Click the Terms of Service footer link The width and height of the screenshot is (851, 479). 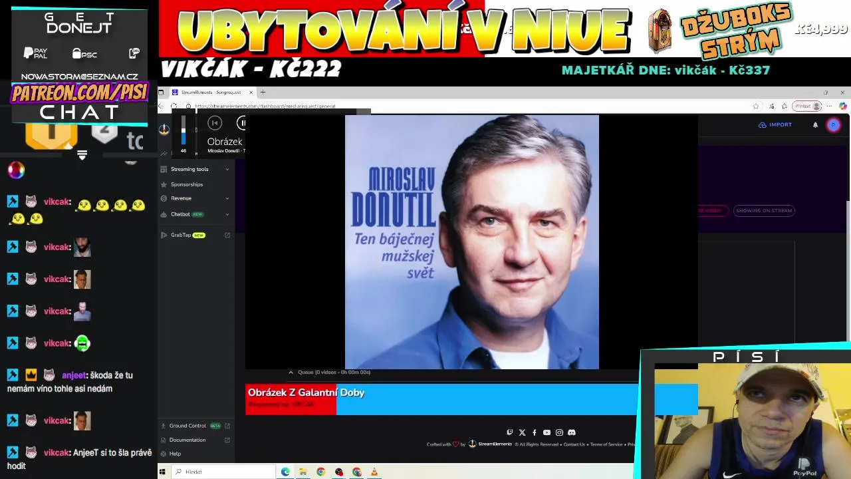tap(606, 444)
